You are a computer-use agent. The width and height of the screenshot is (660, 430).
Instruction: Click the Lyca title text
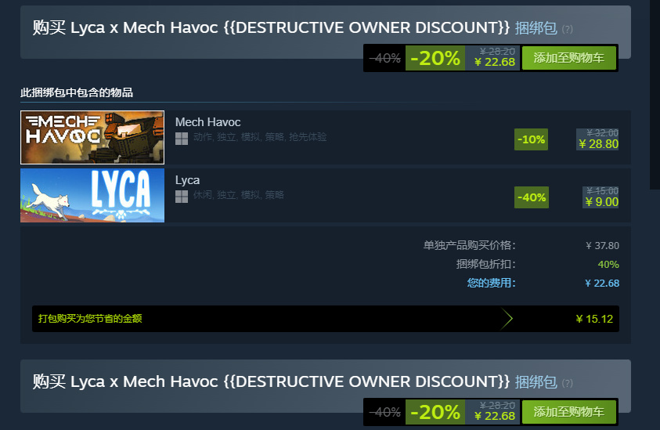[187, 180]
